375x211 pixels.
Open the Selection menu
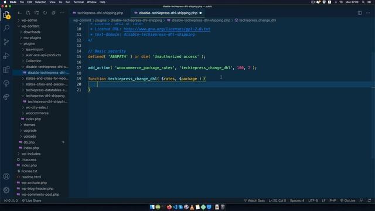[40, 2]
